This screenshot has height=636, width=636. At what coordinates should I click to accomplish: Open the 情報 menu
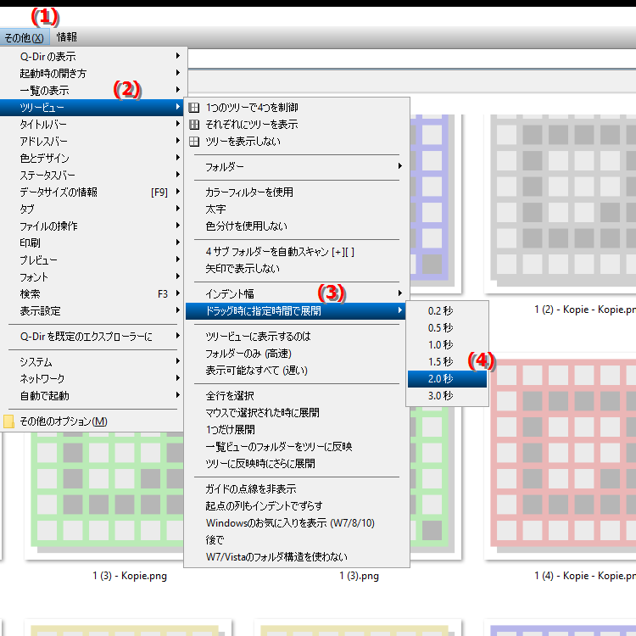[x=66, y=37]
